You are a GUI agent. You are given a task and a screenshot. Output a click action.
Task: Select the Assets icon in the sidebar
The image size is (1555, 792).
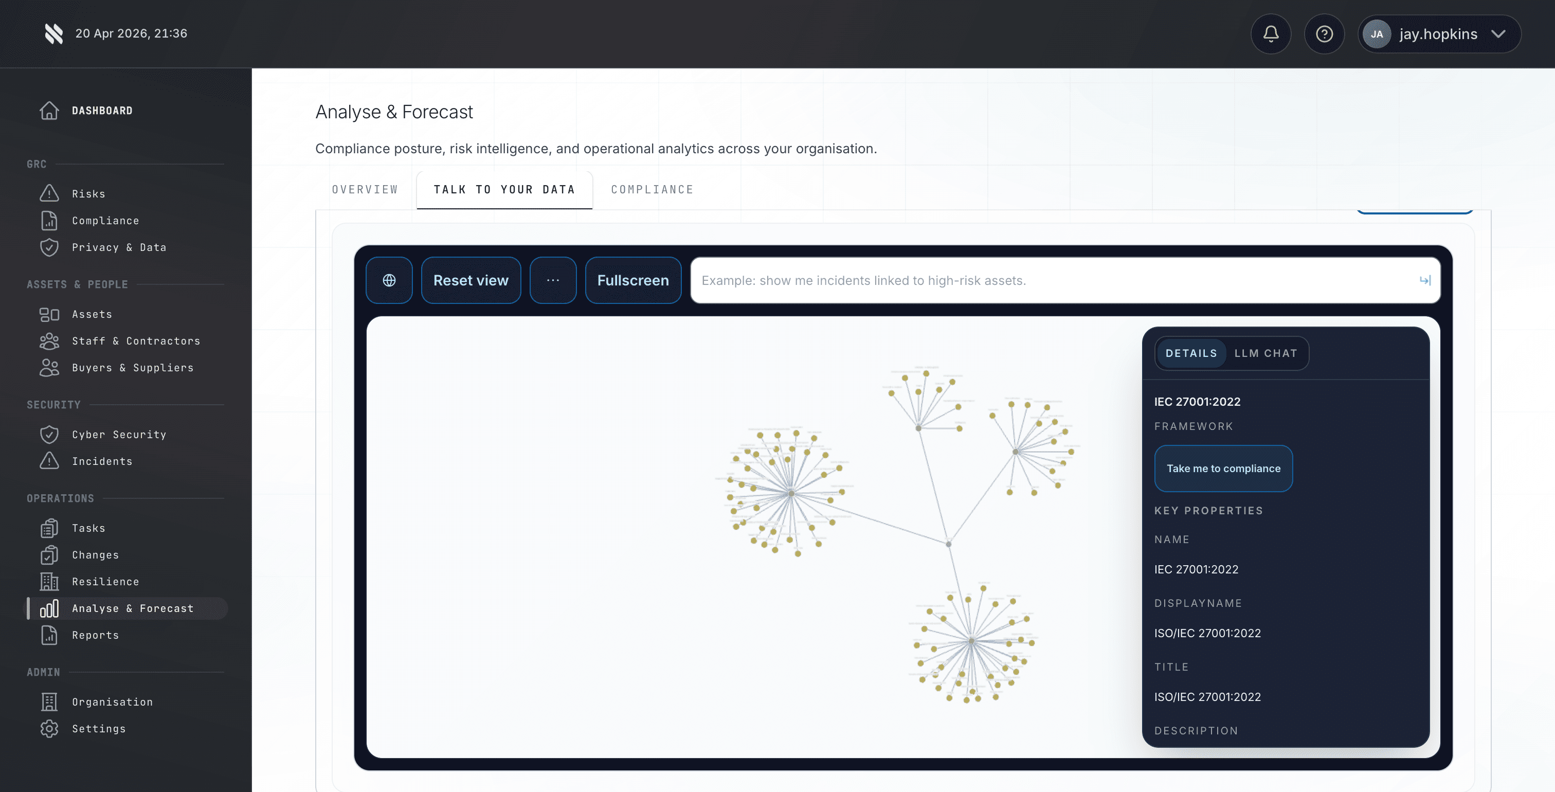click(x=49, y=314)
